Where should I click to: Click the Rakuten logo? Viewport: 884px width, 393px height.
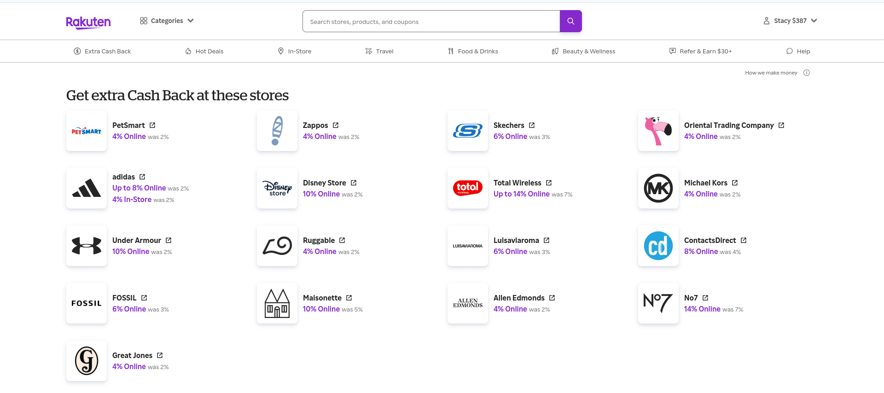click(x=88, y=22)
